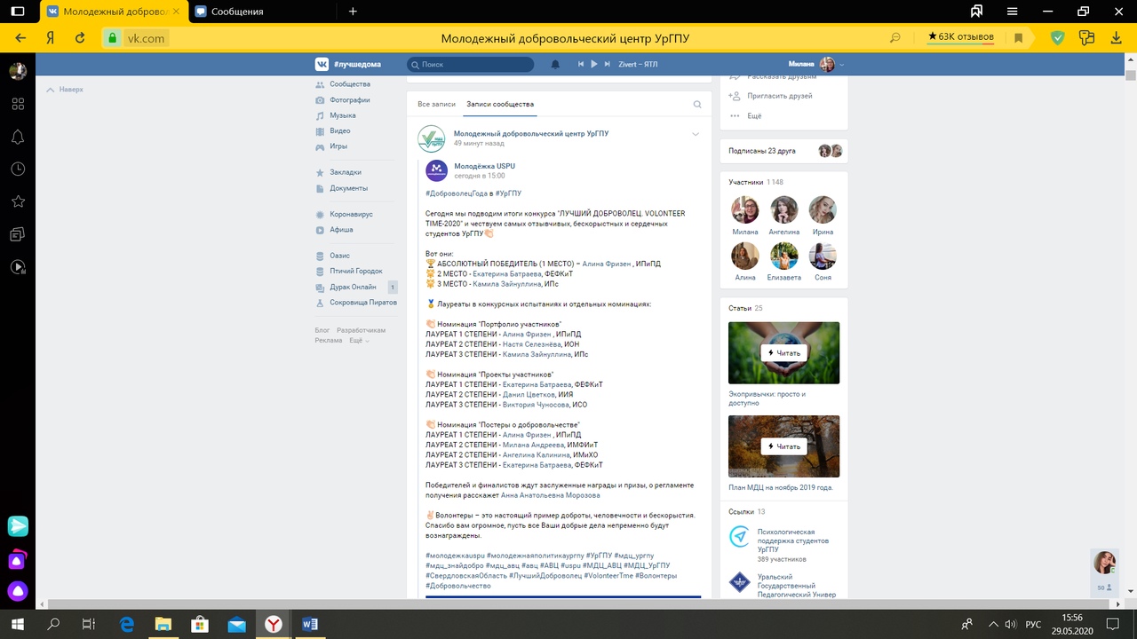The height and width of the screenshot is (639, 1137).
Task: Open Microsoft Word from the taskbar
Action: pos(310,624)
